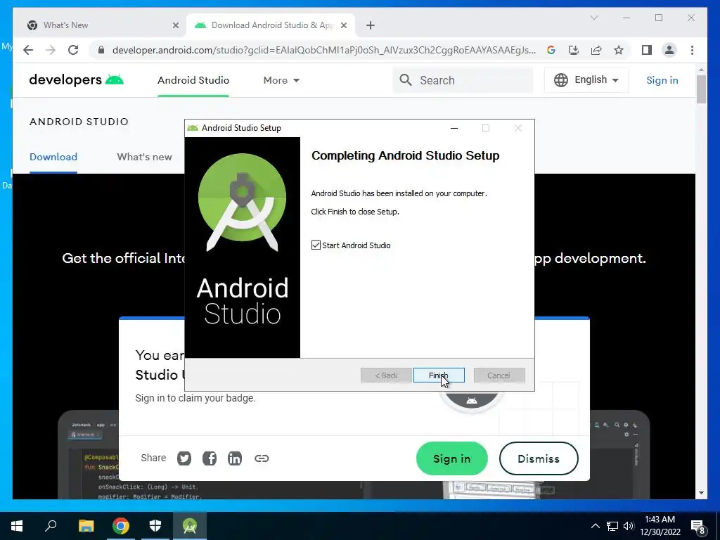Viewport: 720px width, 540px height.
Task: Click the scrollbar down arrow
Action: click(701, 493)
